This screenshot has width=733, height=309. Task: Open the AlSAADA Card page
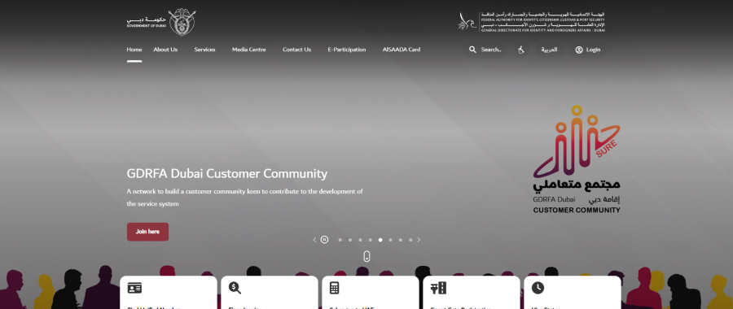[402, 50]
